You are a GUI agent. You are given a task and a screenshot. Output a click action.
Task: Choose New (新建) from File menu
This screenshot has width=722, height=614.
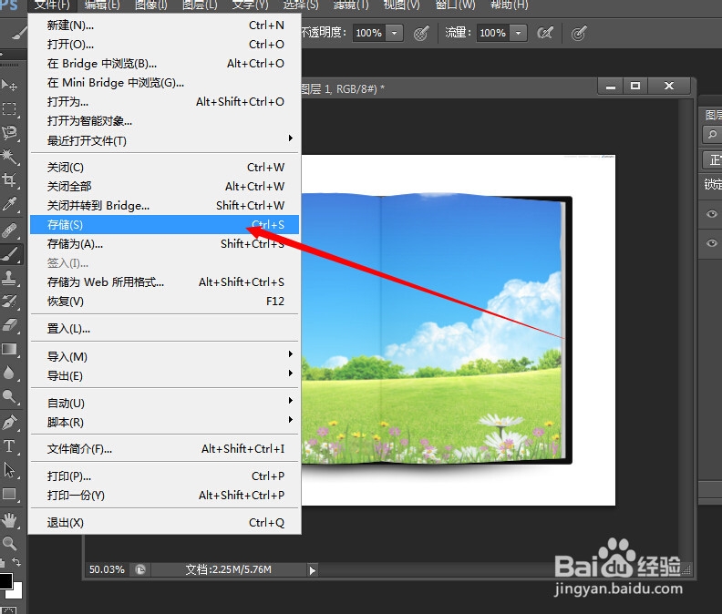pyautogui.click(x=165, y=26)
